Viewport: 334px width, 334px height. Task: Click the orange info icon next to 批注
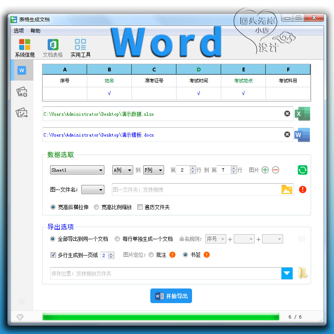point(172,255)
